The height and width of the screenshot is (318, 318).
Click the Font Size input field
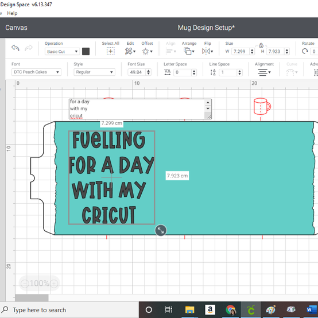[137, 72]
